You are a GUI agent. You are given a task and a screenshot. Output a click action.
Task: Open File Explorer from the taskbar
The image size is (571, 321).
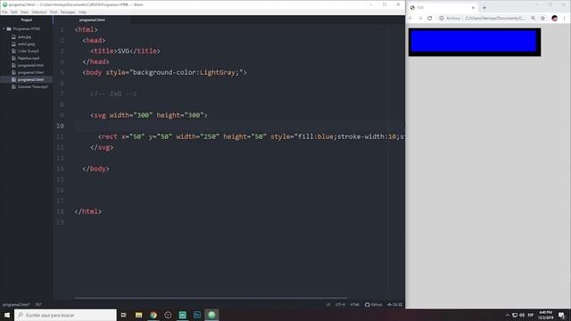click(139, 315)
